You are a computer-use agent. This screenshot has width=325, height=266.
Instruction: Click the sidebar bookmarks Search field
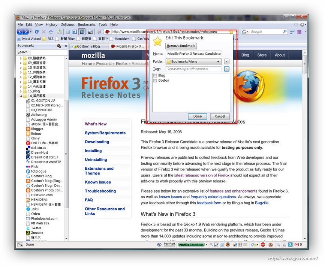point(49,52)
